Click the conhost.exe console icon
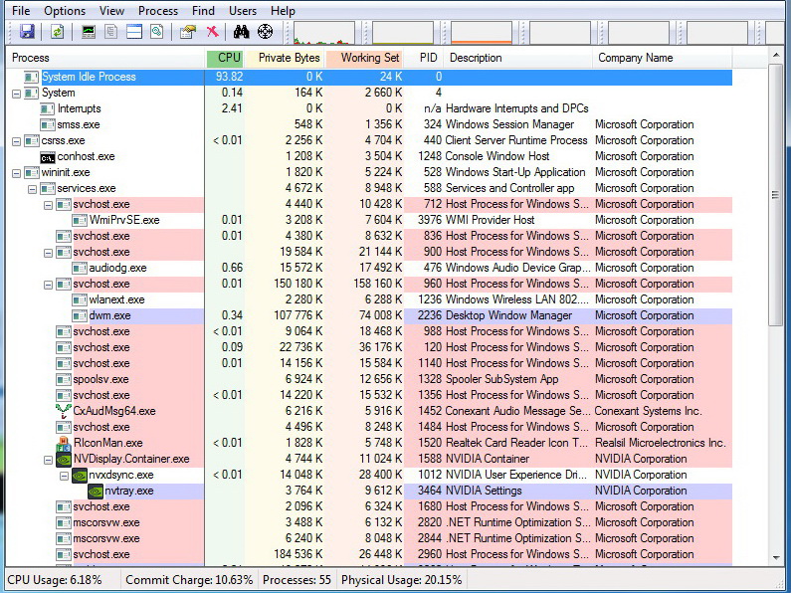The width and height of the screenshot is (791, 593). click(48, 157)
